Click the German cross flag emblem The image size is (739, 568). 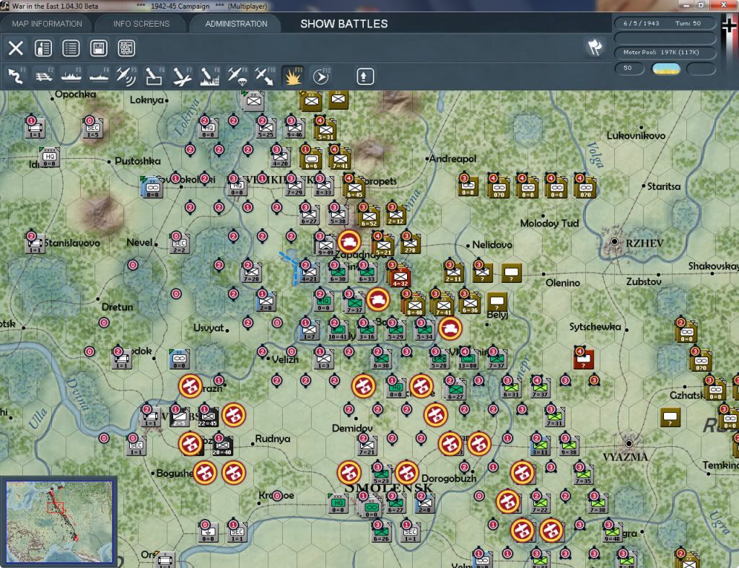coord(730,27)
